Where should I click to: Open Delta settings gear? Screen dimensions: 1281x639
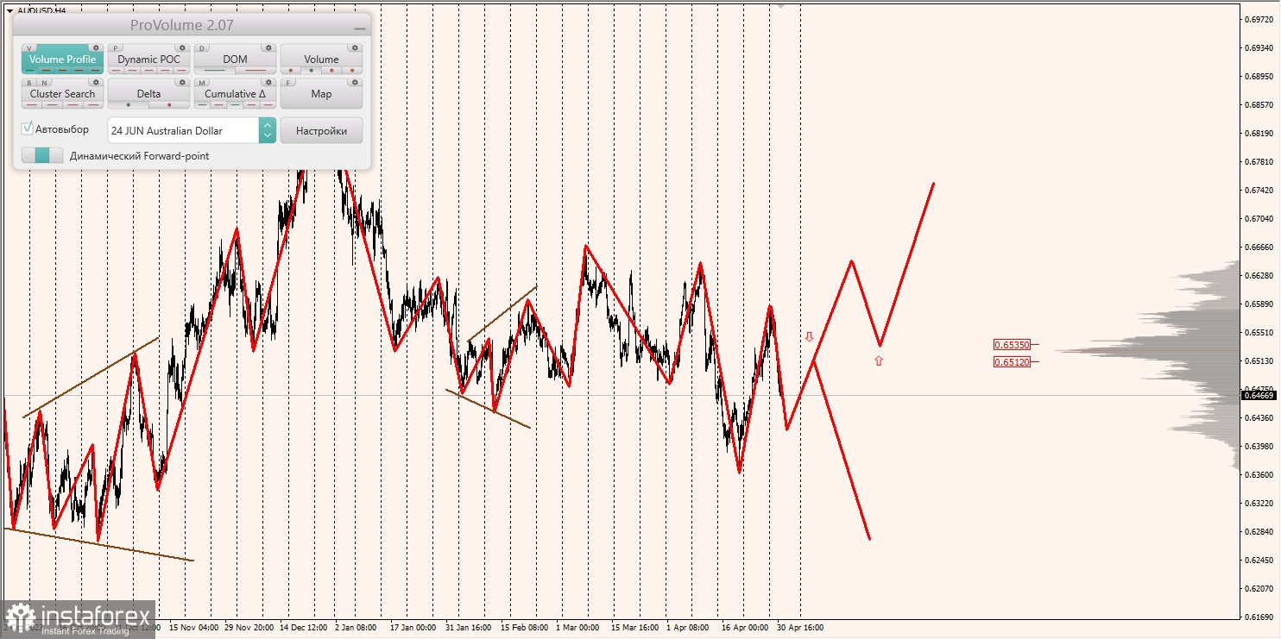[x=182, y=83]
